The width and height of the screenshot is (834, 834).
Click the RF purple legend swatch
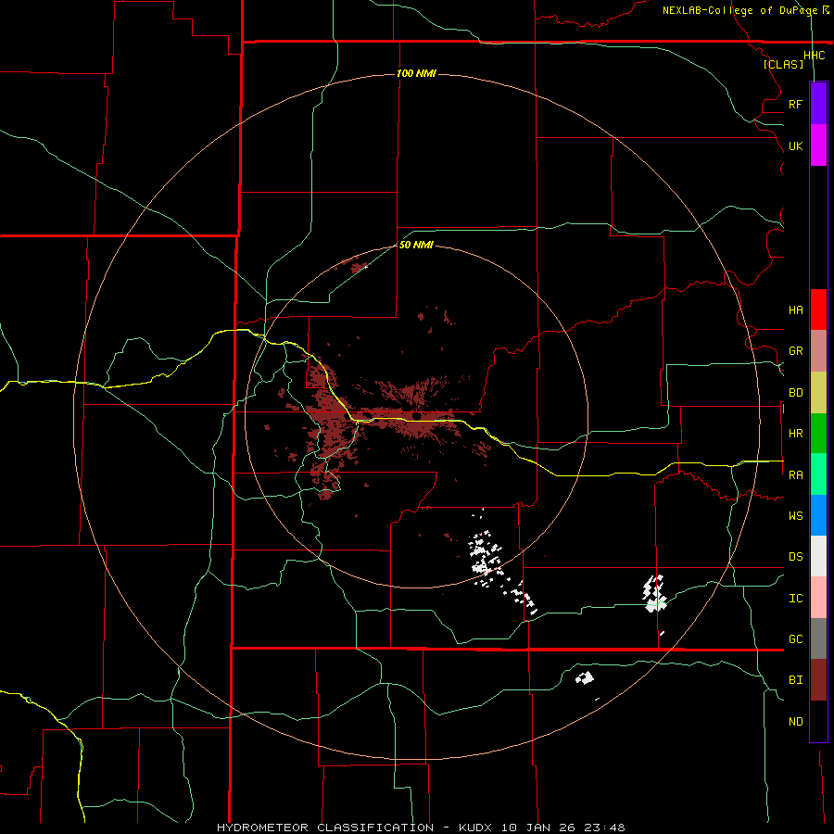(x=818, y=104)
